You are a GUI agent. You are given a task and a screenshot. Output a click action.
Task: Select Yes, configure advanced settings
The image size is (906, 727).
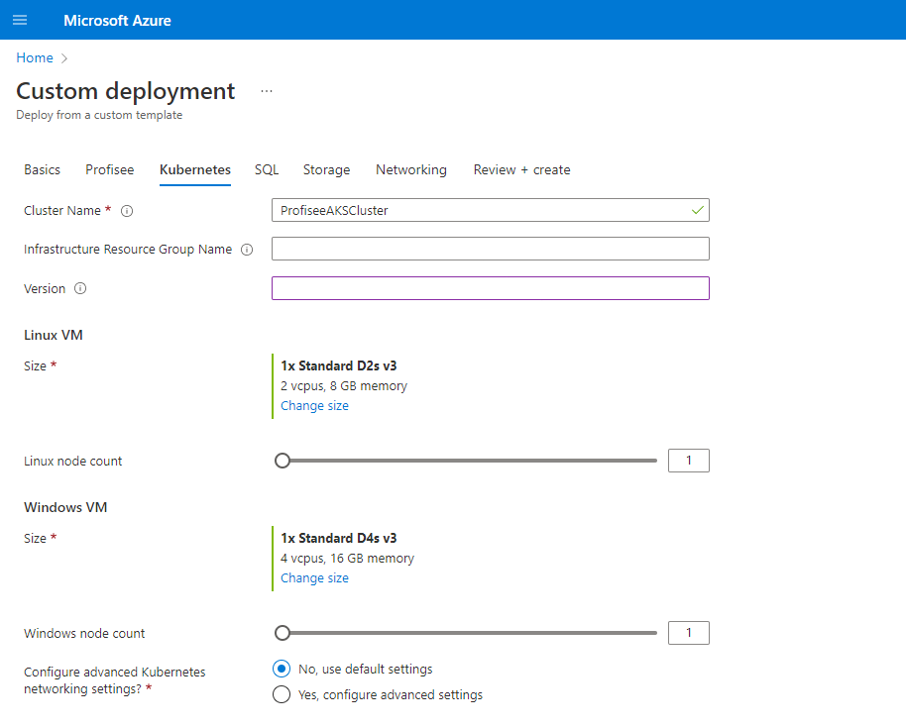(x=282, y=694)
